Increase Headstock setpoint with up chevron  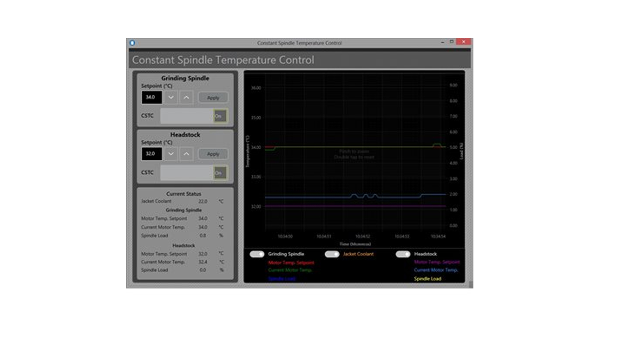tap(186, 154)
